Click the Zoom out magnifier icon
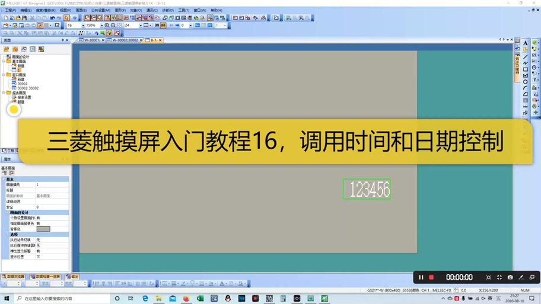This screenshot has height=304, width=541. pos(113,25)
